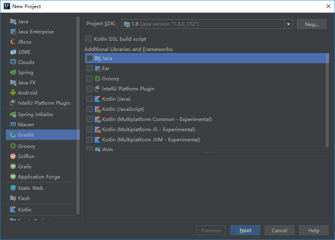
Task: Check the Kotlin (Java) checkbox
Action: coord(89,99)
